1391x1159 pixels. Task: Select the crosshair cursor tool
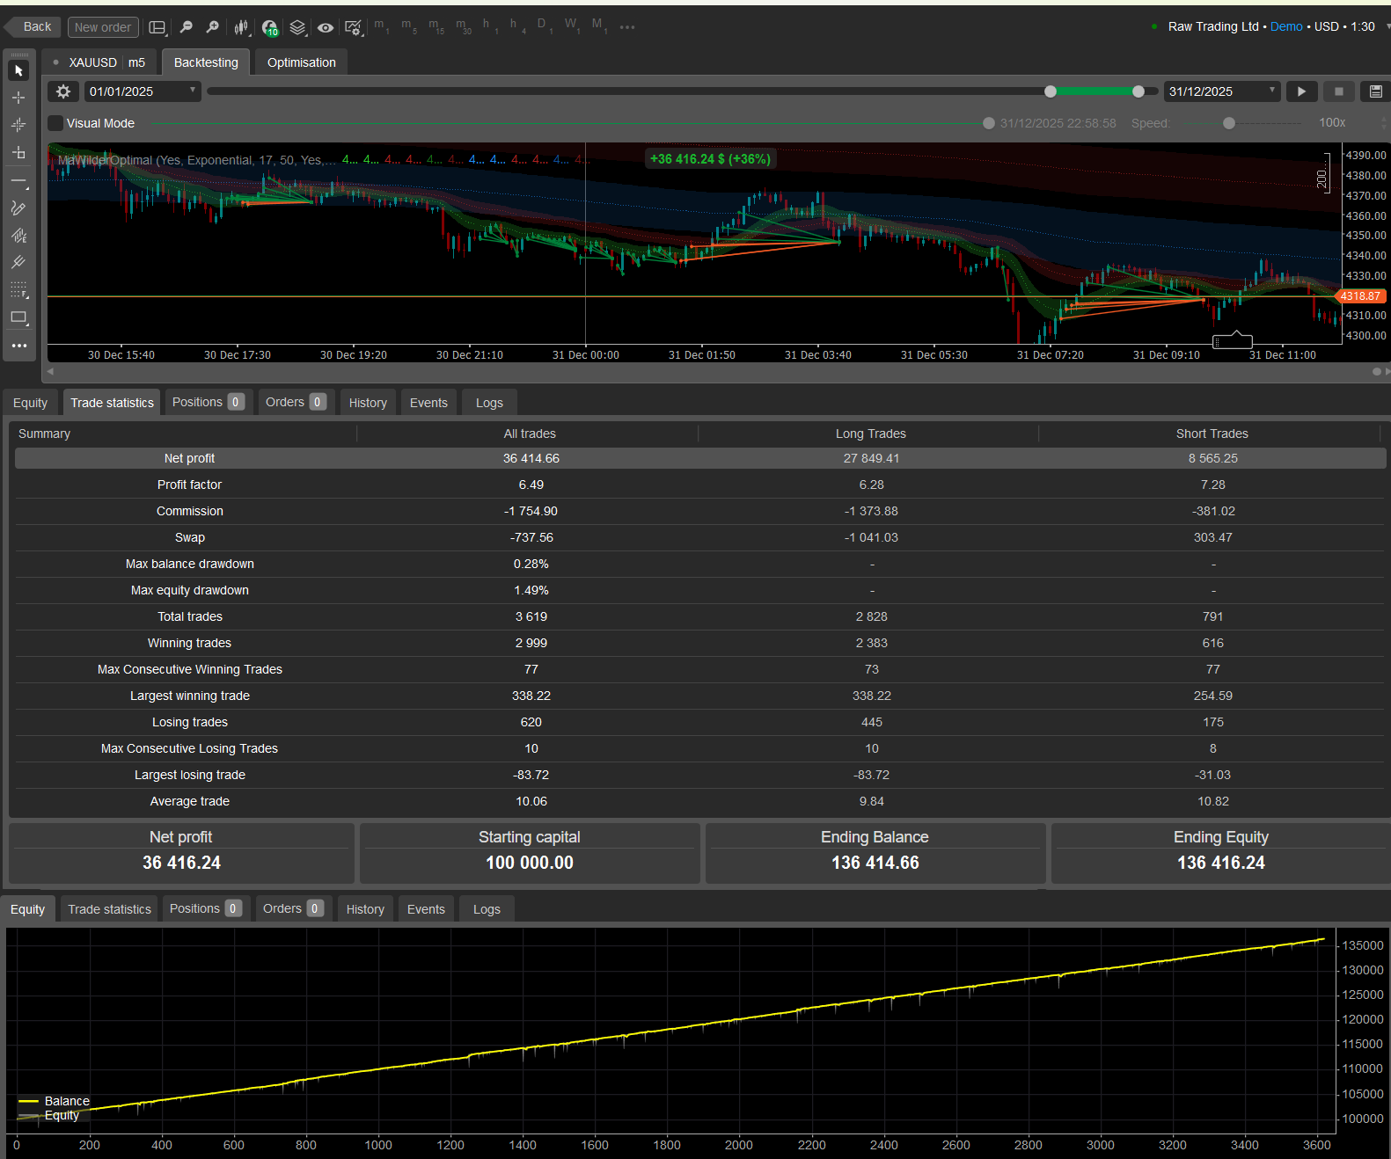tap(18, 98)
